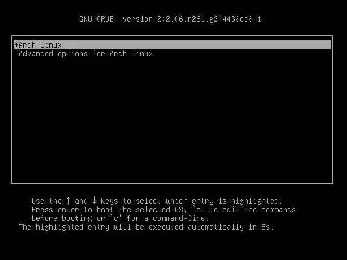
Task: Click the 'c' command-line key hint
Action: point(115,218)
